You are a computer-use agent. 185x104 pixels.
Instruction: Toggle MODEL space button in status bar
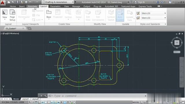(x=136, y=102)
